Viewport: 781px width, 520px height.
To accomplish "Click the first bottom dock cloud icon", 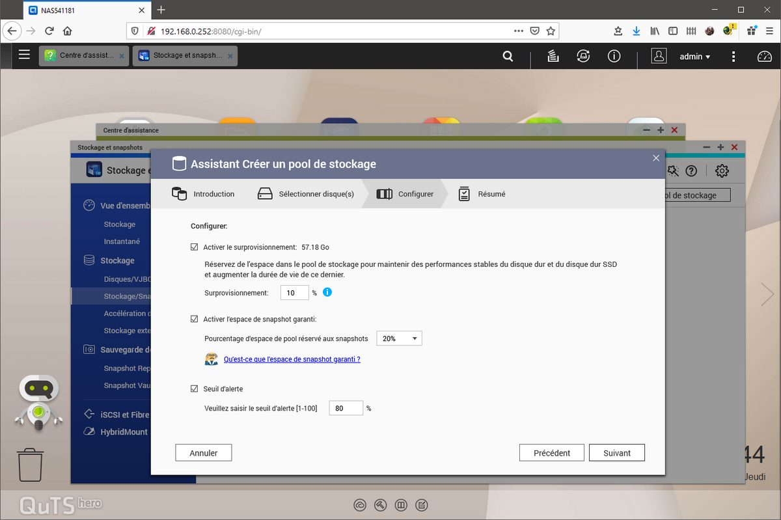I will coord(360,505).
